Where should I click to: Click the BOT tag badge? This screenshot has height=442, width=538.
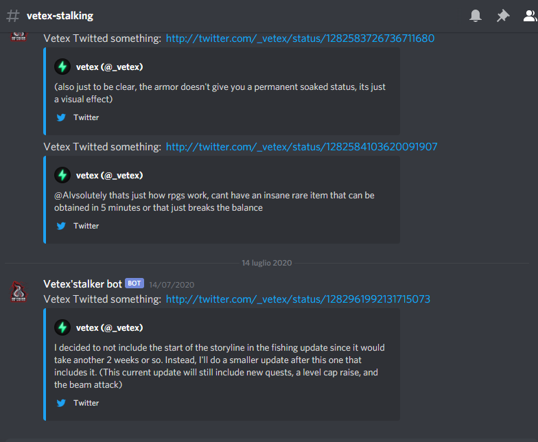(134, 283)
